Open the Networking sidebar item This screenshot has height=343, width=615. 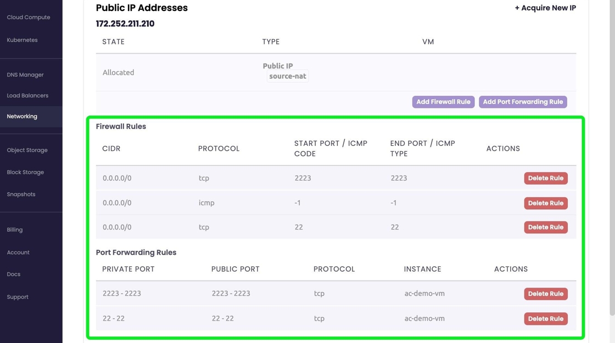coord(22,116)
